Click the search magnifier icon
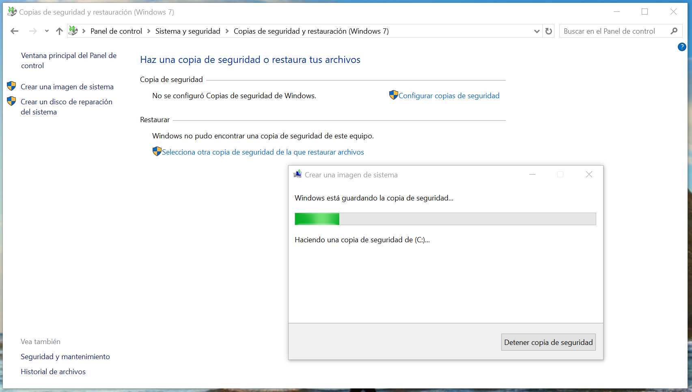 (674, 31)
